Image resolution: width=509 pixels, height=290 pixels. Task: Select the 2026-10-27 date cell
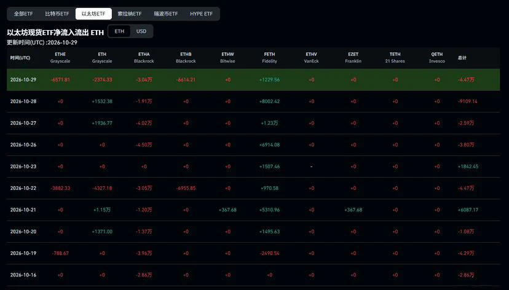pyautogui.click(x=23, y=123)
